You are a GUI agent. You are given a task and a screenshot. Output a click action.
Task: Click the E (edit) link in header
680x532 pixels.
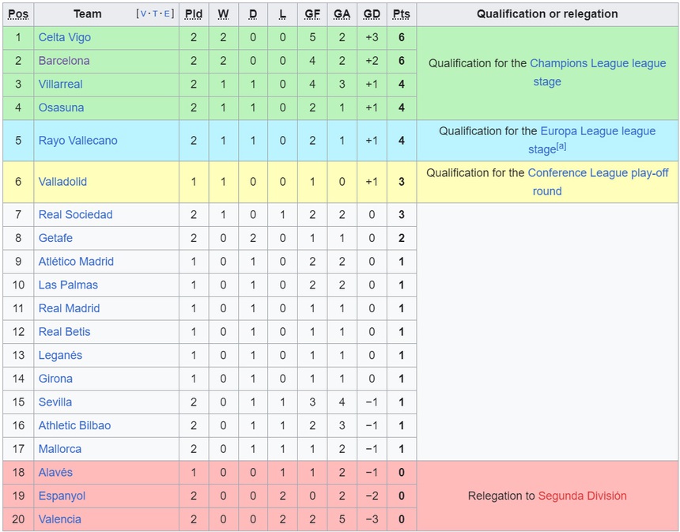167,14
